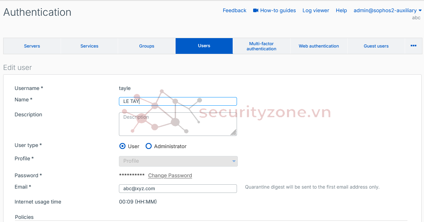Open the Services tab
This screenshot has width=424, height=222.
point(89,46)
